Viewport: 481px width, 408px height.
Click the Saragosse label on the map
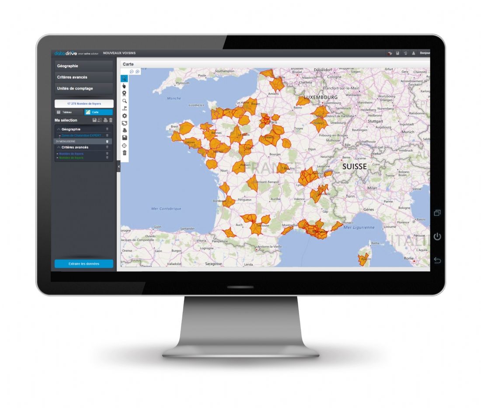(213, 263)
